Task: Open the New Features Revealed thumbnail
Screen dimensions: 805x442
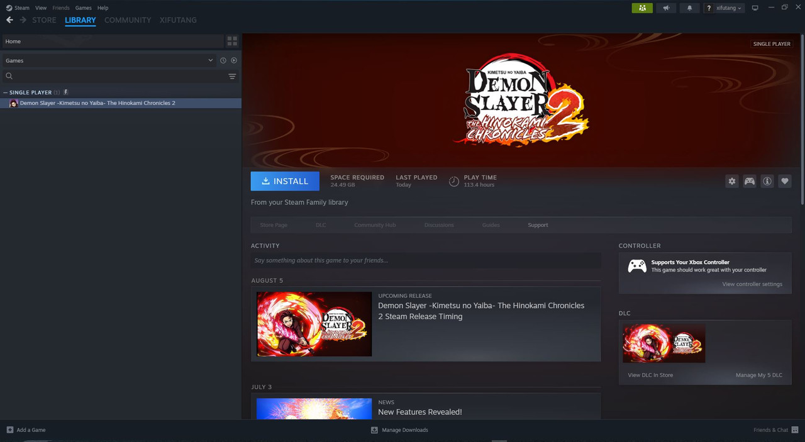Action: point(314,409)
